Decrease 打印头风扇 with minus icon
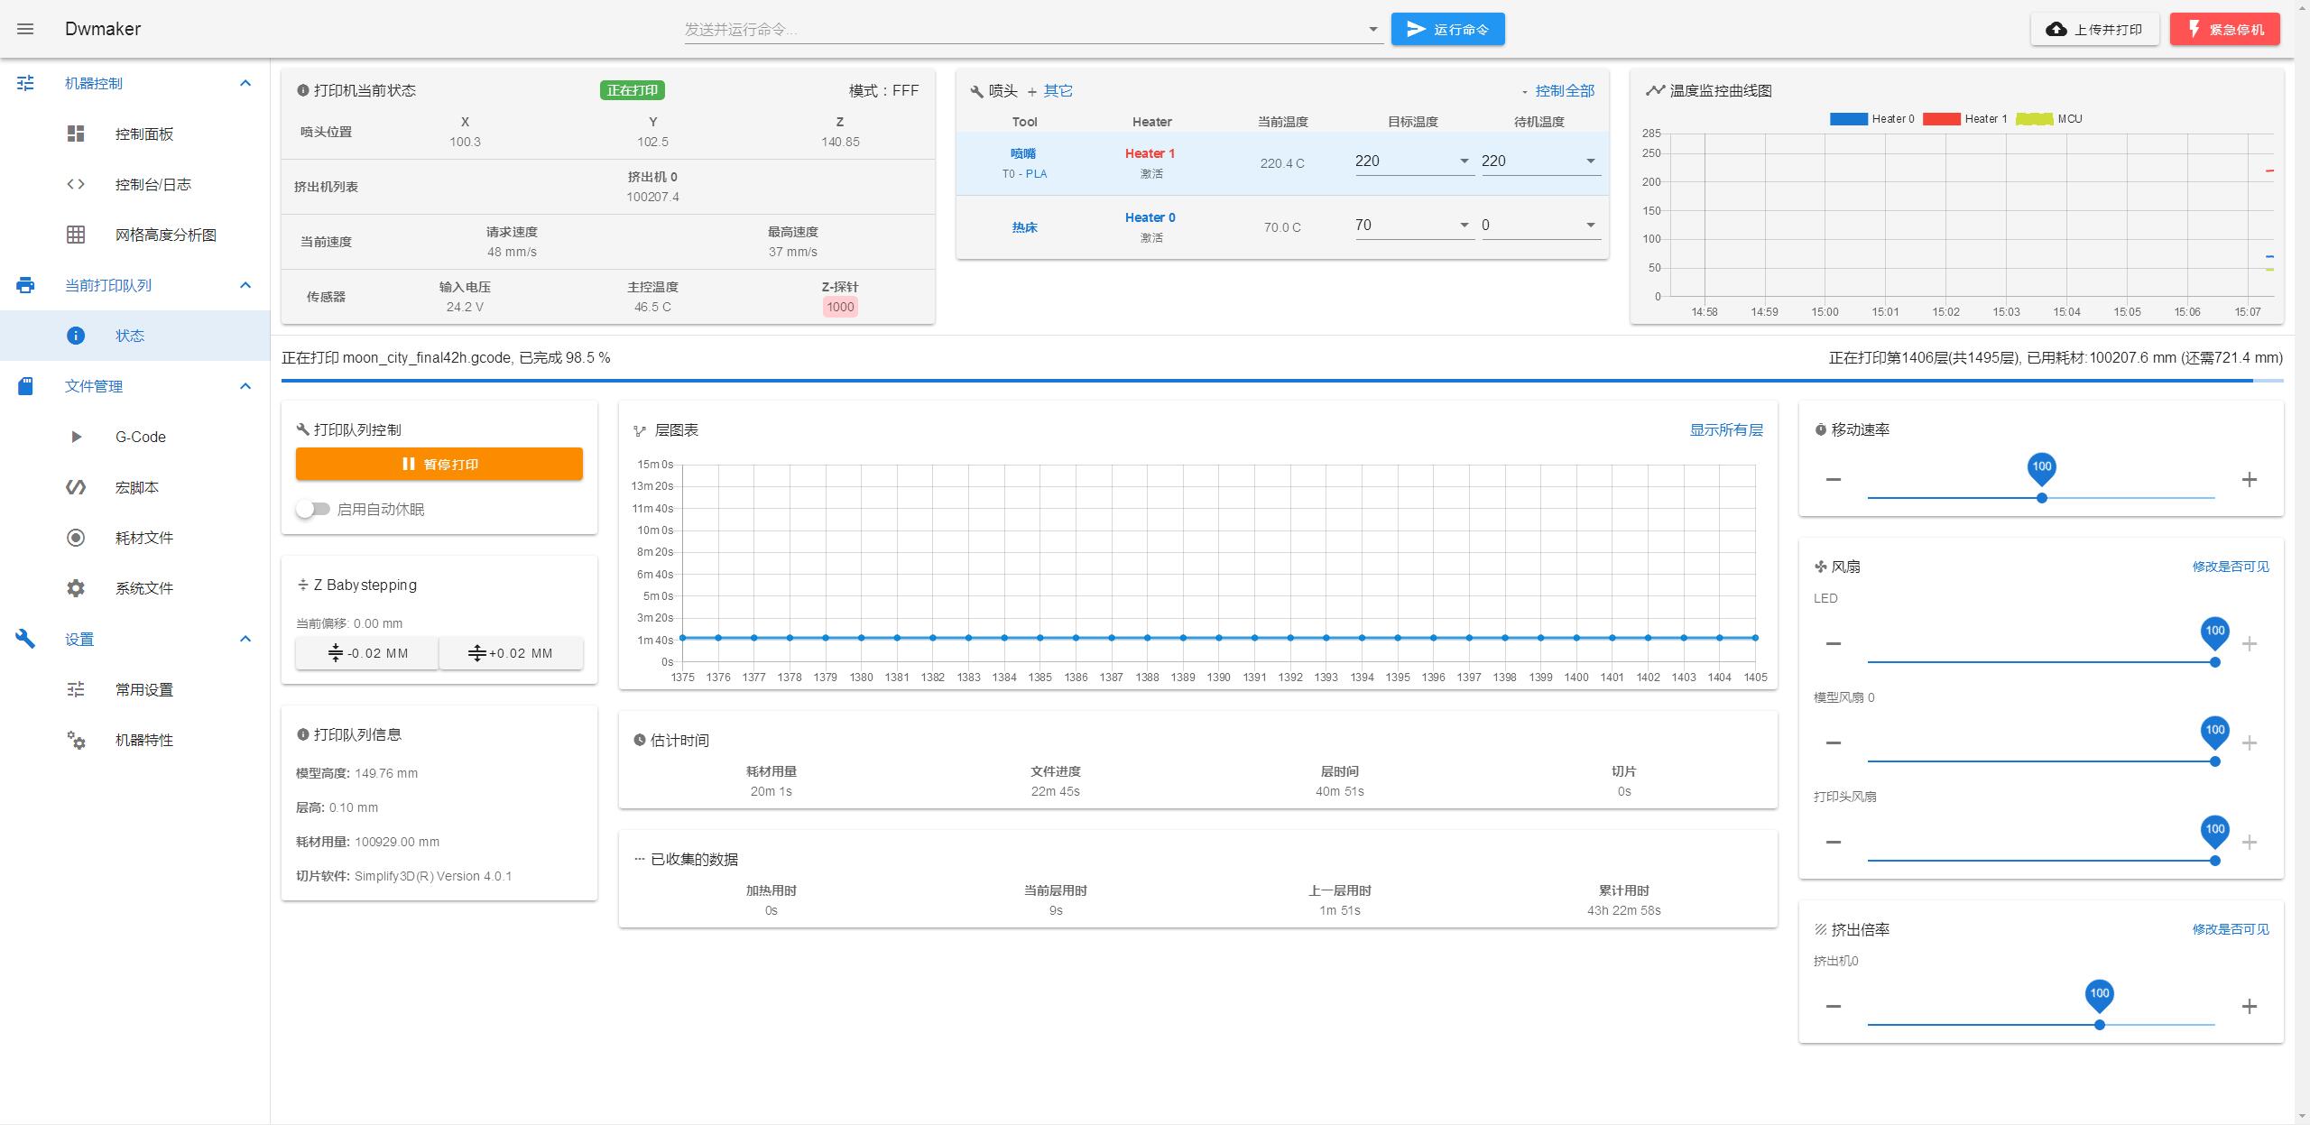Screen dimensions: 2310x1125 click(1833, 842)
